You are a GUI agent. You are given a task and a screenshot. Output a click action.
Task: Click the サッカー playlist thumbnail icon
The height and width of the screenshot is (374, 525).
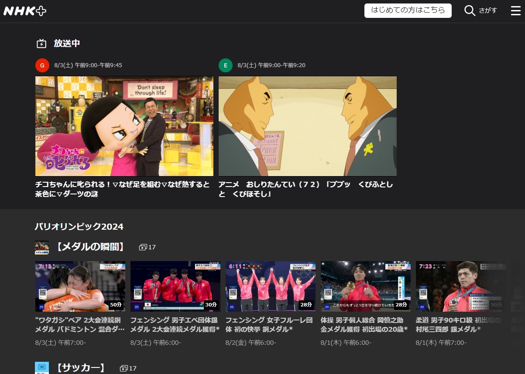[42, 368]
